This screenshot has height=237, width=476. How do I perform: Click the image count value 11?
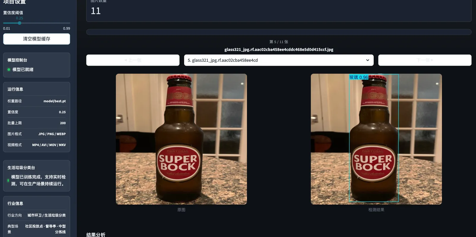96,11
